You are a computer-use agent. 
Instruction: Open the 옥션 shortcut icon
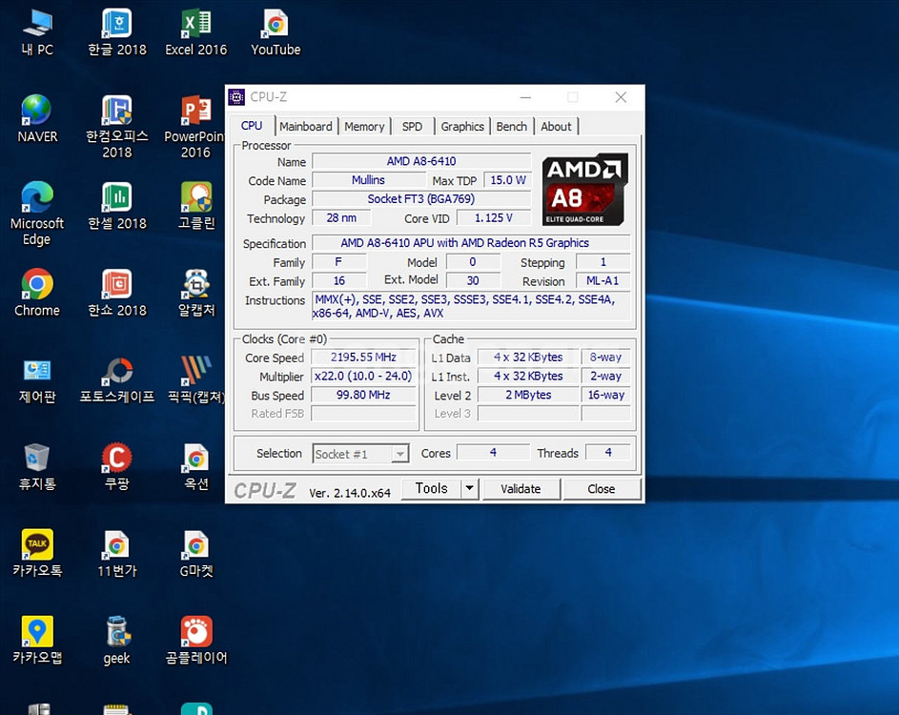pos(196,467)
